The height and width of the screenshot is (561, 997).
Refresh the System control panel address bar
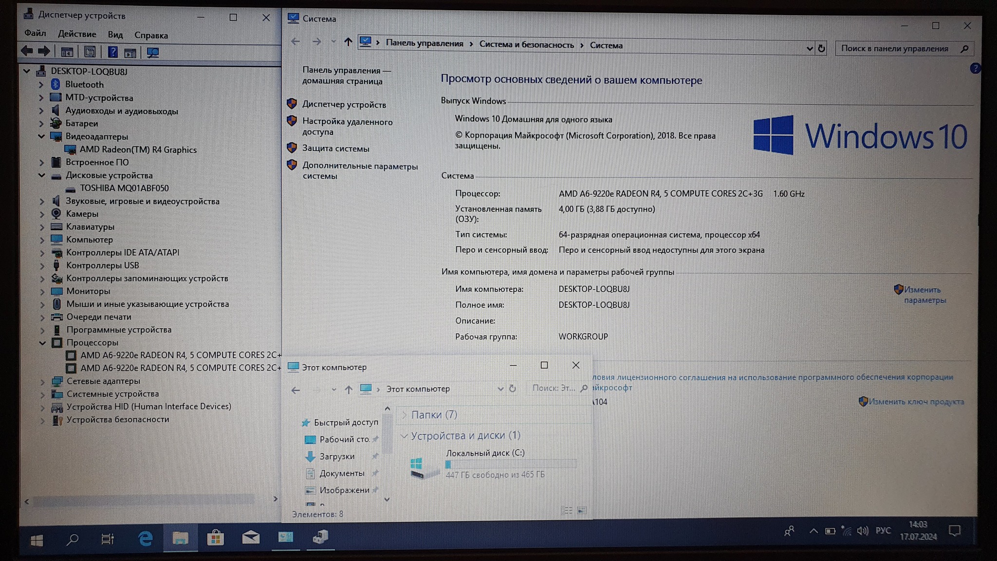pos(822,48)
